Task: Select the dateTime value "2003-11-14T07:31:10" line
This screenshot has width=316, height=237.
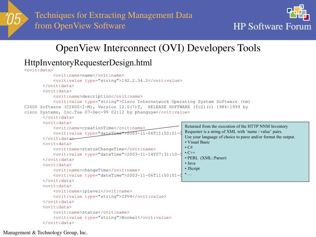Action: [x=117, y=154]
